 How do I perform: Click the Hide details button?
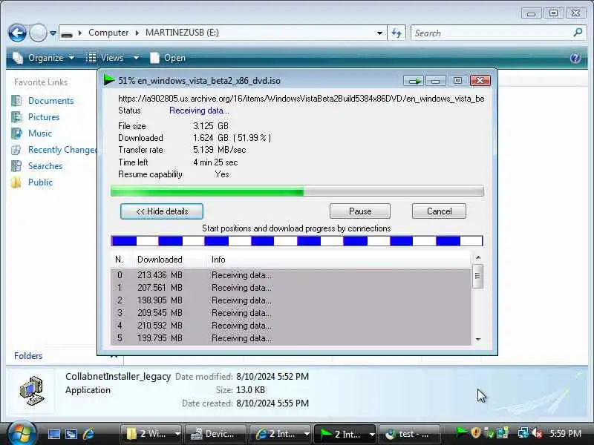(162, 211)
